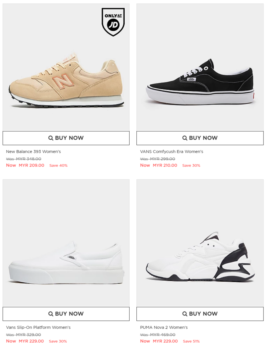Follow the VANS Comfycush Era Women's link
Screen dimensions: 266x348
172,152
